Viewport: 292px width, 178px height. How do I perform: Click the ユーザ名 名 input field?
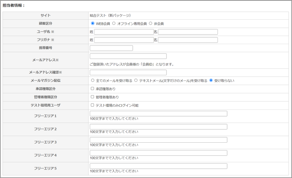(x=188, y=32)
